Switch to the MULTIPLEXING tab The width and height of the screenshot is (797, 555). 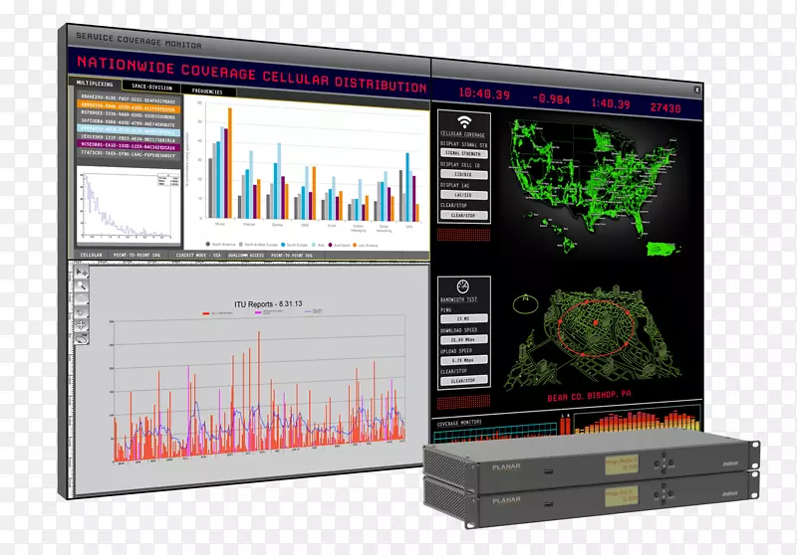coord(95,84)
